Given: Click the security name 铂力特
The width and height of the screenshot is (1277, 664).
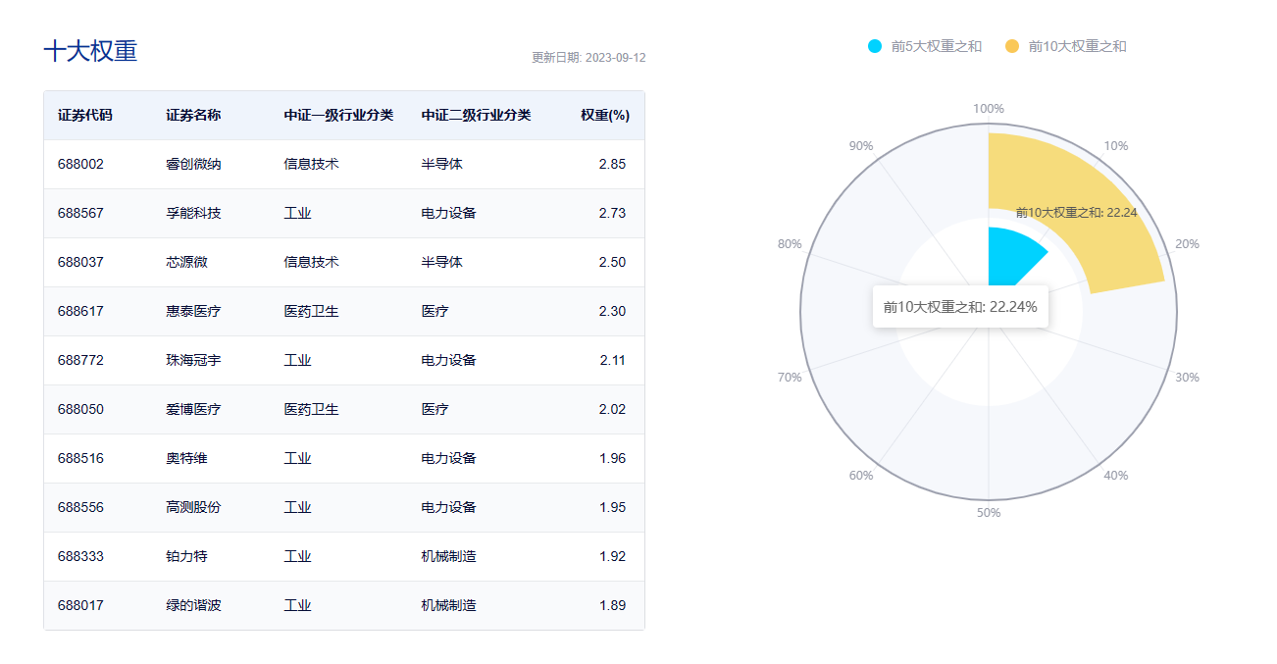Looking at the screenshot, I should (186, 556).
